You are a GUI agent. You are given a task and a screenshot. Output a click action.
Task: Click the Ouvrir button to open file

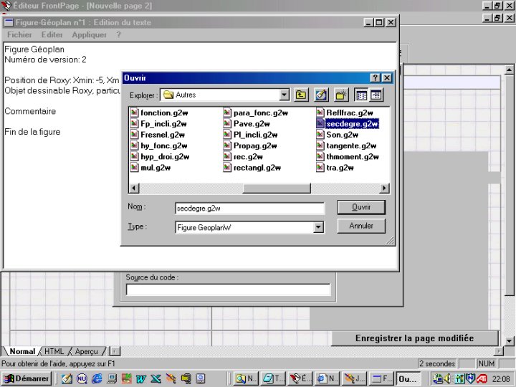tap(361, 207)
